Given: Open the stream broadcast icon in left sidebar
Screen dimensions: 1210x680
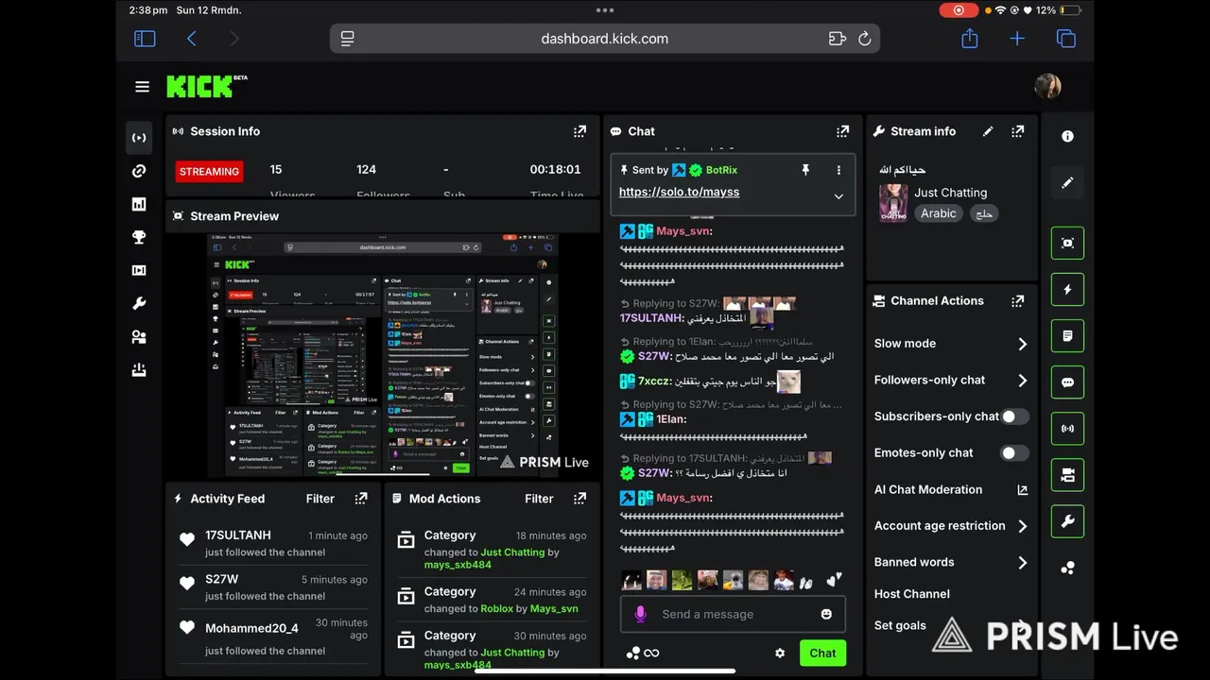Looking at the screenshot, I should click(139, 138).
